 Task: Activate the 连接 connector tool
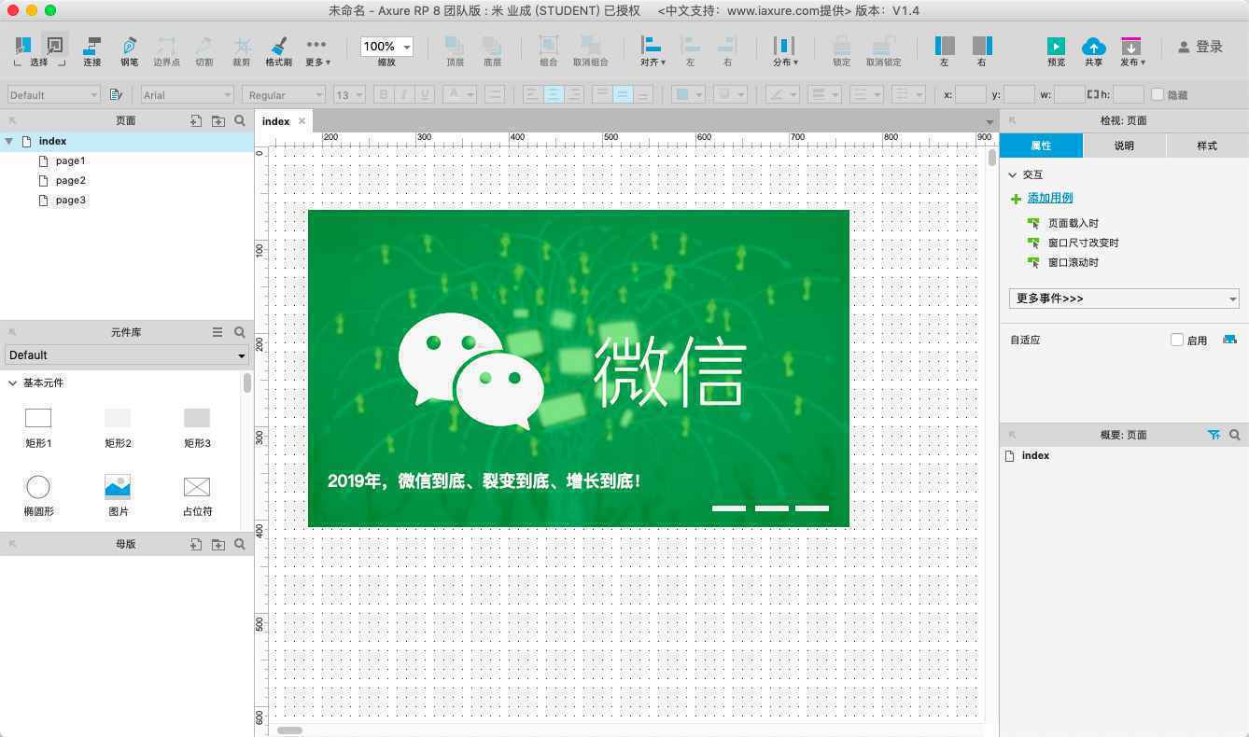(x=91, y=51)
